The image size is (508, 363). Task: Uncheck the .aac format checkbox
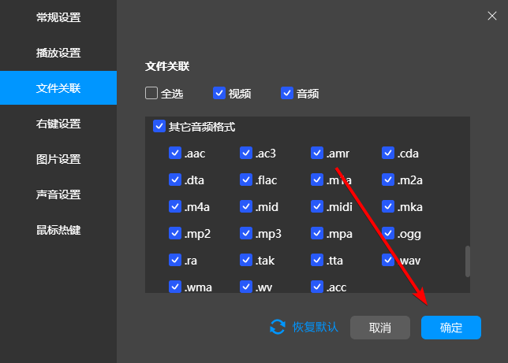click(175, 153)
